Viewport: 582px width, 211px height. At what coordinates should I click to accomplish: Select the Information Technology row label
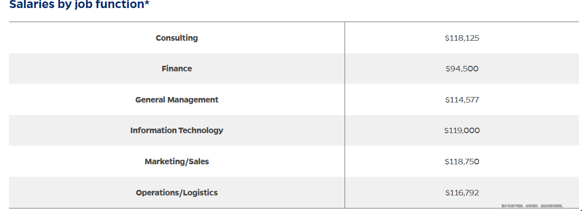tap(177, 131)
